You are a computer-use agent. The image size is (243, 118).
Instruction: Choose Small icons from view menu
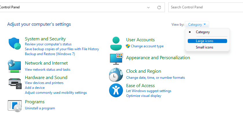click(204, 47)
